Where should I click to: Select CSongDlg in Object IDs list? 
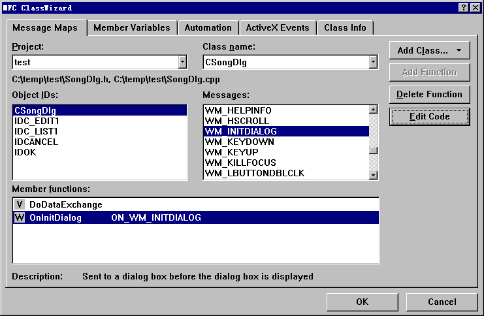coord(100,110)
